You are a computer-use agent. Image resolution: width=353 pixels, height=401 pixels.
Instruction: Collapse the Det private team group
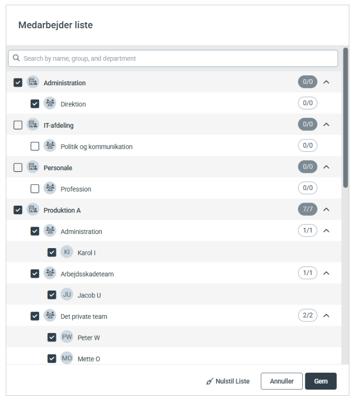click(x=326, y=316)
